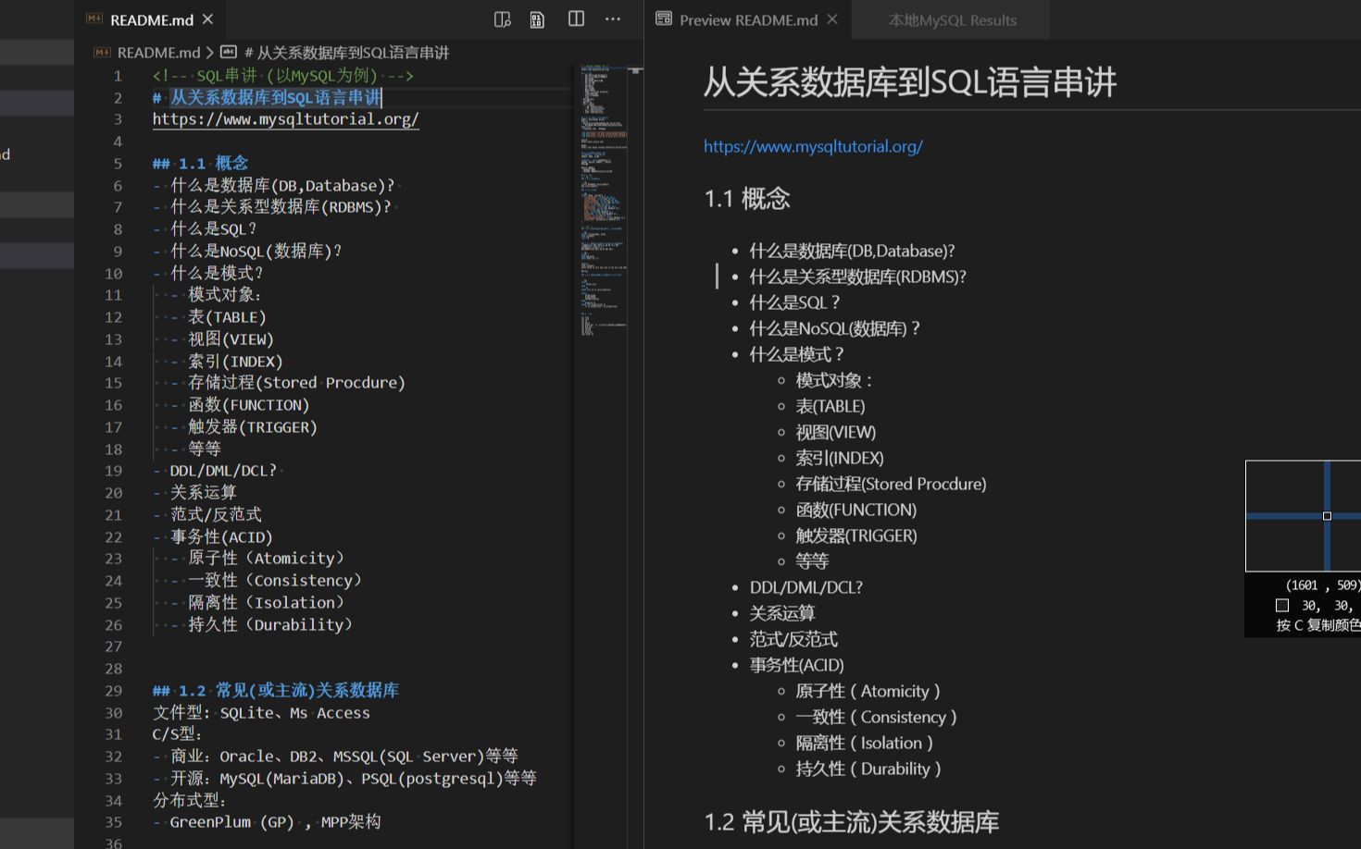
Task: Close the README.md tab
Action: (207, 18)
